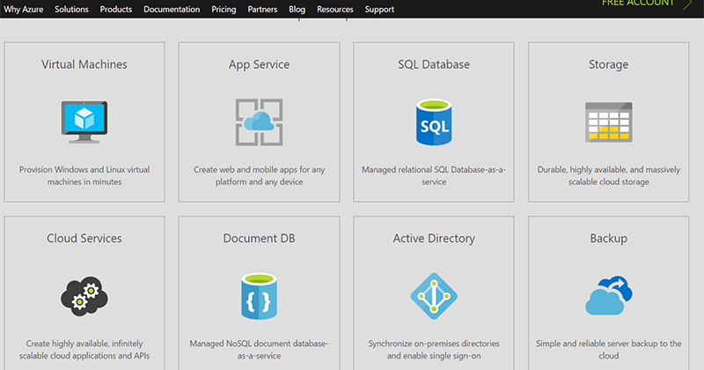Viewport: 704px width, 370px height.
Task: Click 'Provision Windows and Linux virtual machines' text
Action: 84,176
